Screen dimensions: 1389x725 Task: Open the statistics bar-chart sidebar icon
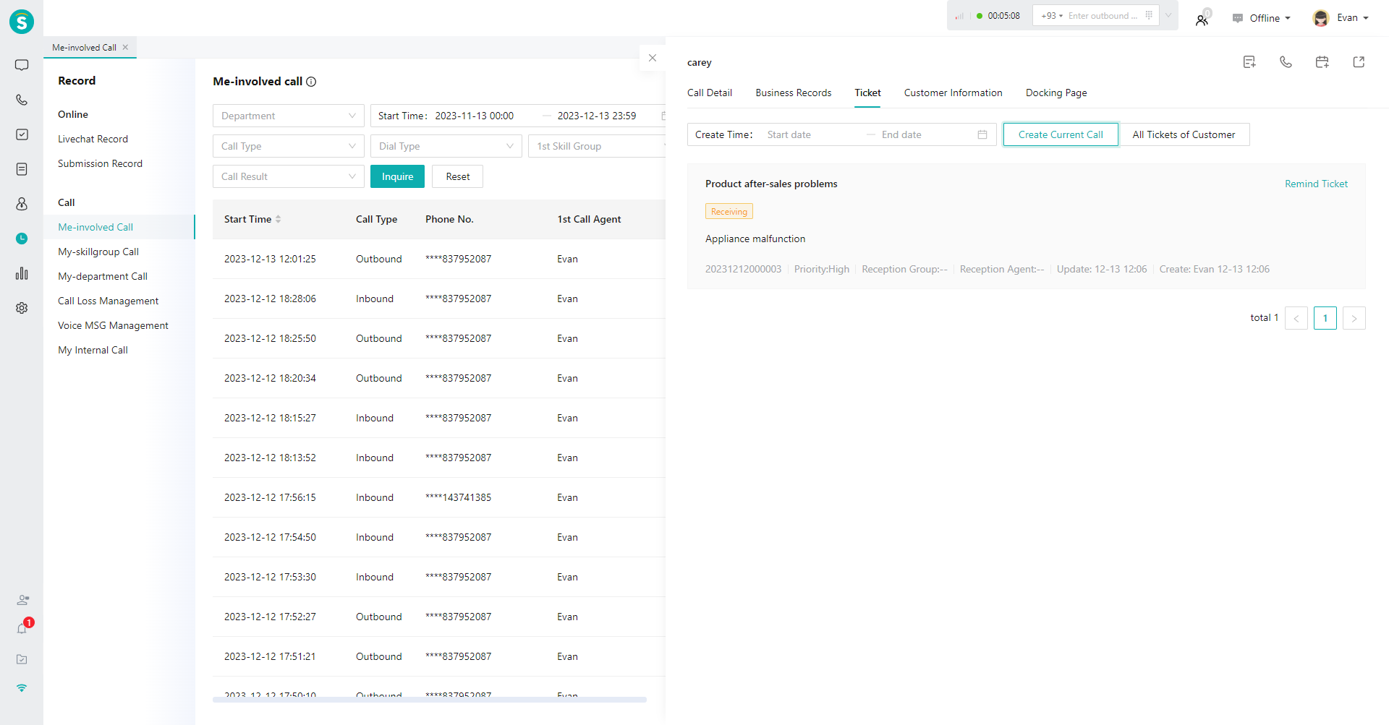[x=22, y=273]
